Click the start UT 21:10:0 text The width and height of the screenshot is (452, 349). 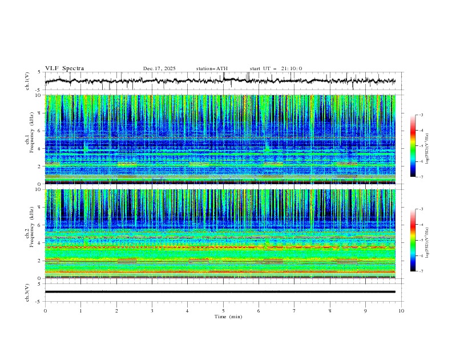pyautogui.click(x=276, y=68)
